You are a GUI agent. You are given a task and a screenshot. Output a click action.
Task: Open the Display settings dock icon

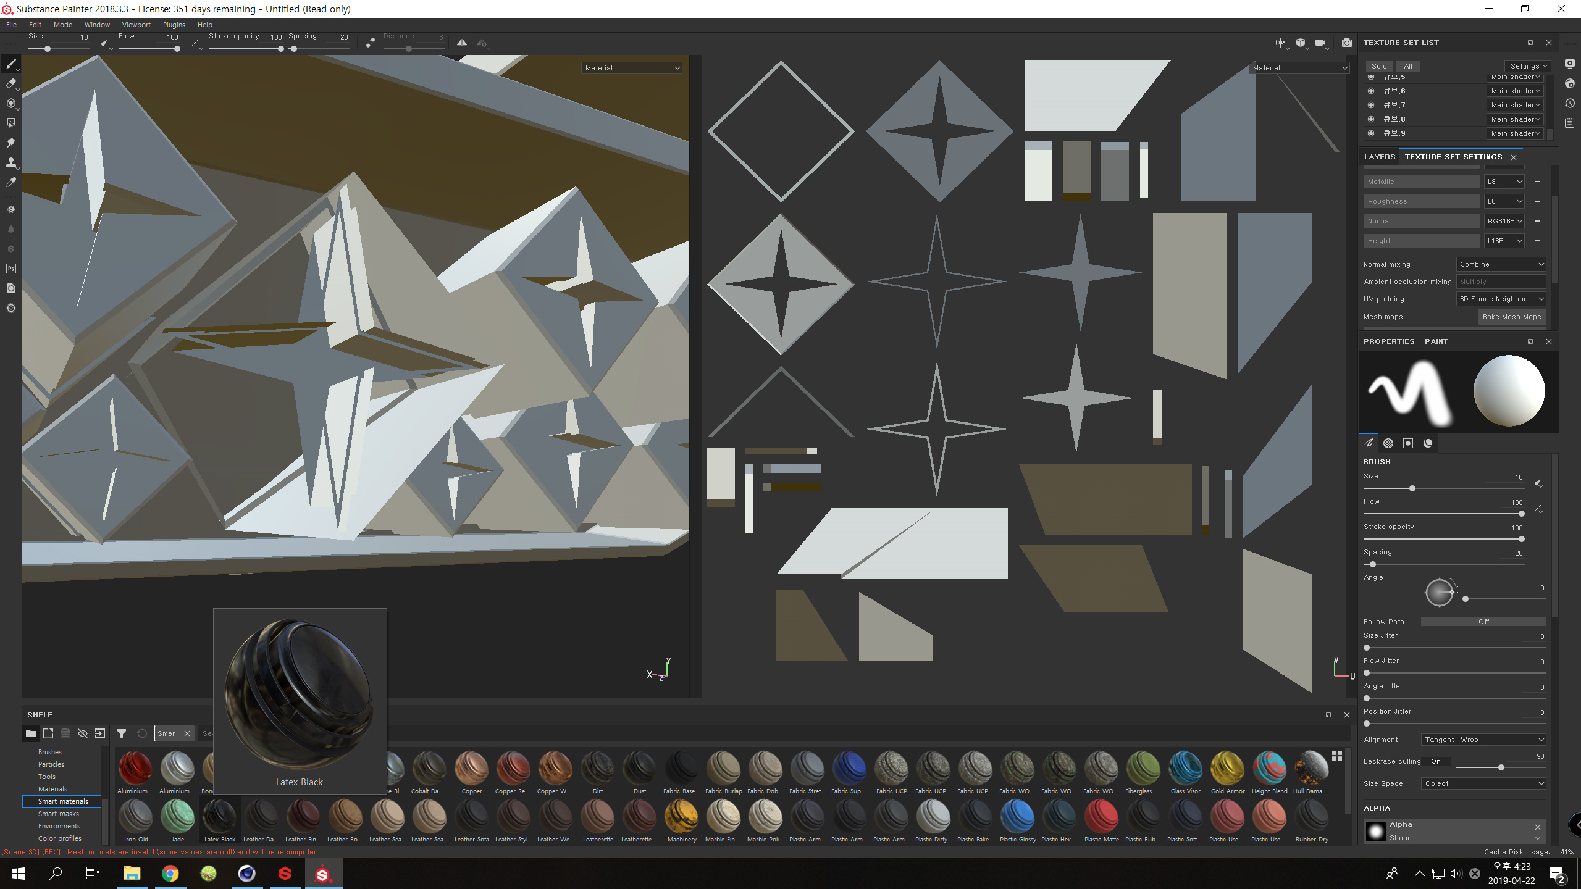(1570, 64)
